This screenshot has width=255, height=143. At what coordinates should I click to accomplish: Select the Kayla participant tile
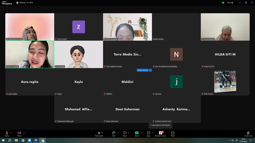[x=78, y=82]
